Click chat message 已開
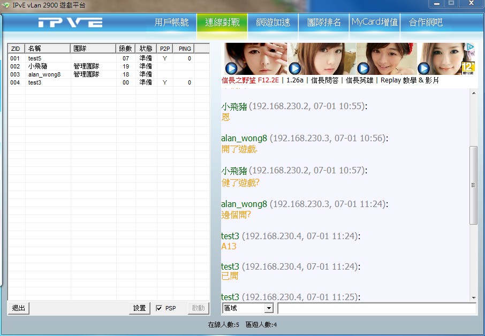This screenshot has height=336, width=485. 230,276
